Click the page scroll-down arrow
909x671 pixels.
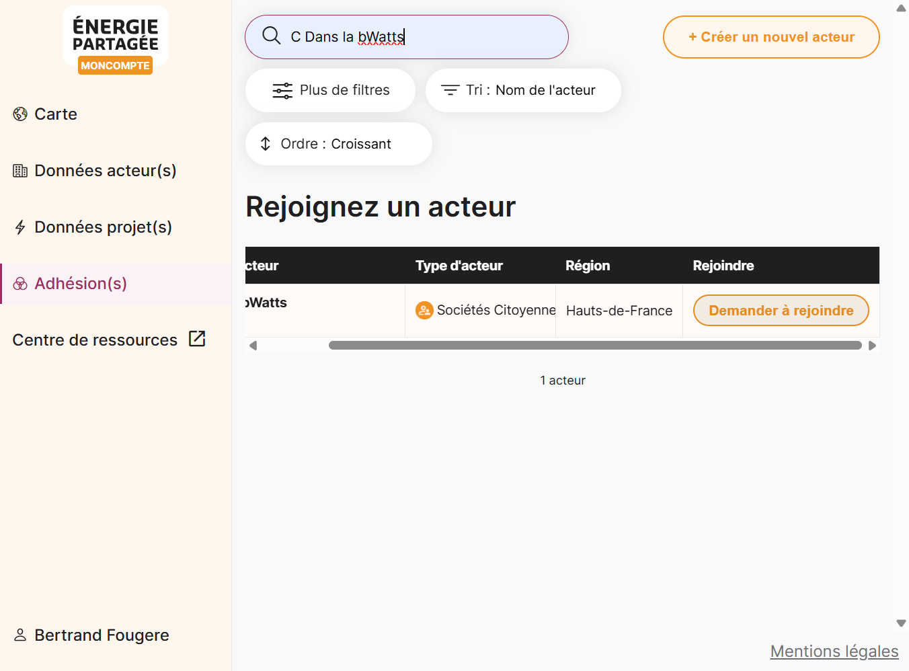click(x=901, y=623)
